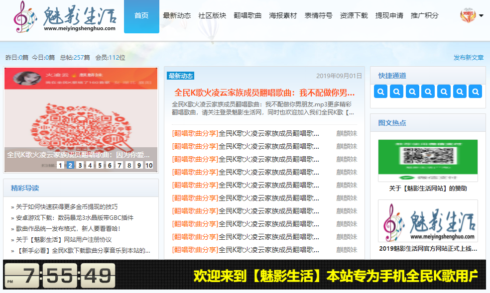Open 资源下载 in the navigation bar
Viewport: 490px width, 293px height.
click(354, 16)
